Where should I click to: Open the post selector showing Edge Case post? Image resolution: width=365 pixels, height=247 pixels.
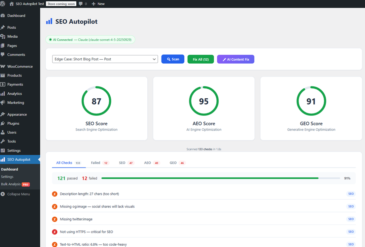105,59
